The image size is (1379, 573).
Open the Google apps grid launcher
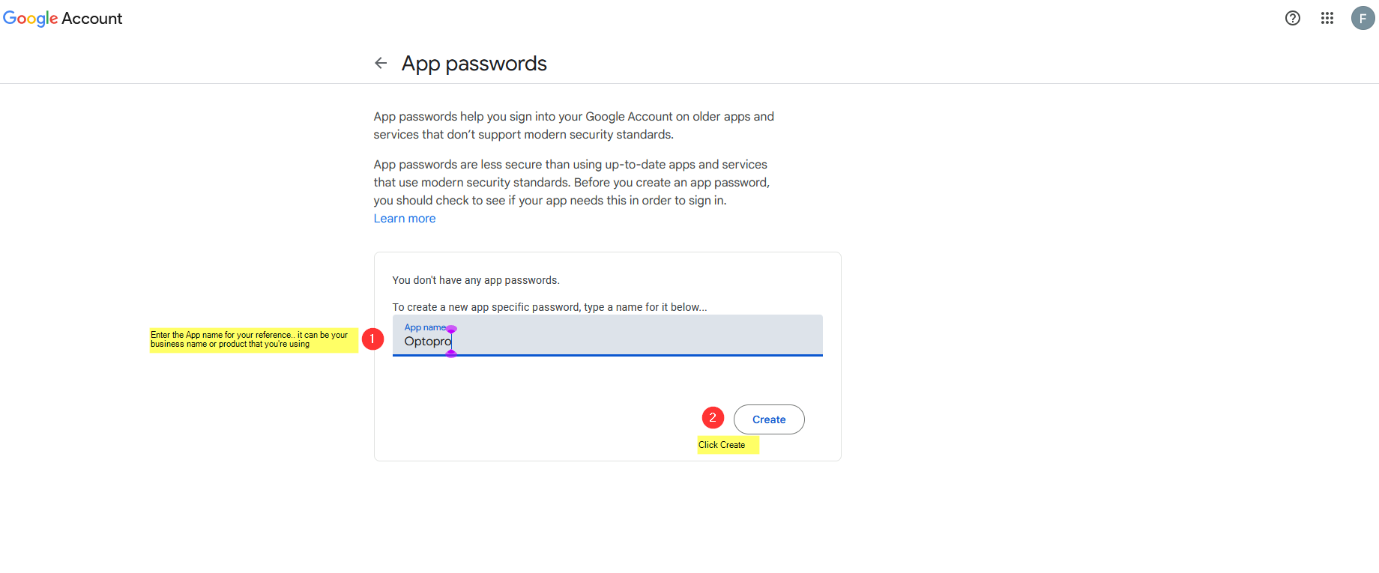pyautogui.click(x=1327, y=18)
